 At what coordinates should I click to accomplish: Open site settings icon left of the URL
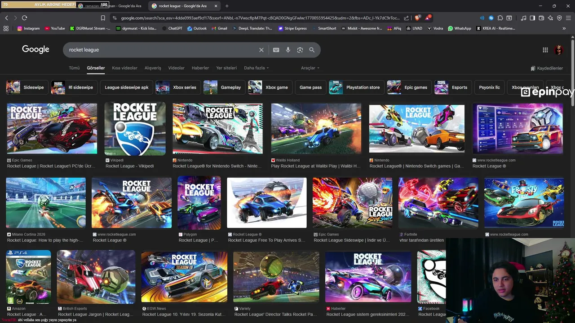click(x=115, y=18)
